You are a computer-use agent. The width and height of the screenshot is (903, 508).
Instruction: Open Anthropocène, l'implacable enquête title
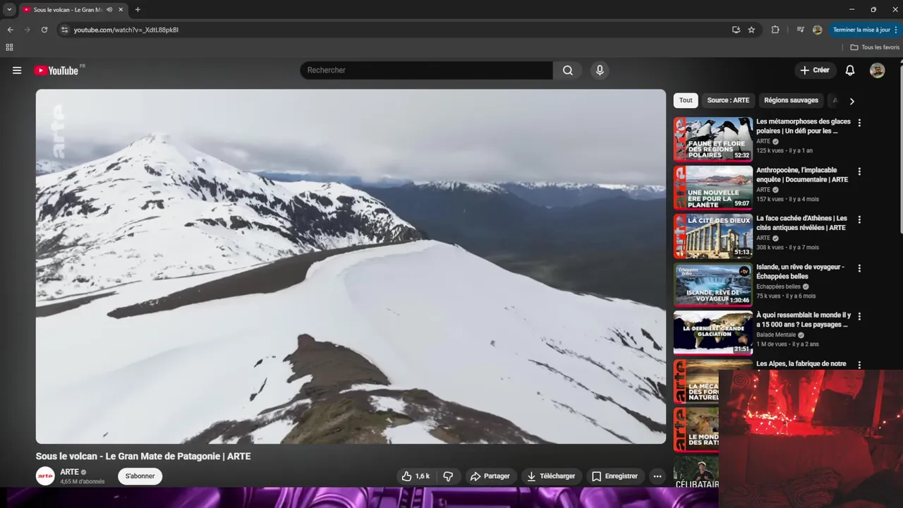coord(801,175)
